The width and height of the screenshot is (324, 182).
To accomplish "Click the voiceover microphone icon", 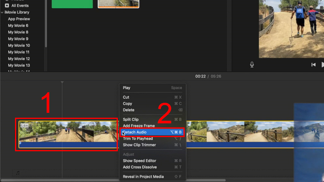I will (x=252, y=65).
